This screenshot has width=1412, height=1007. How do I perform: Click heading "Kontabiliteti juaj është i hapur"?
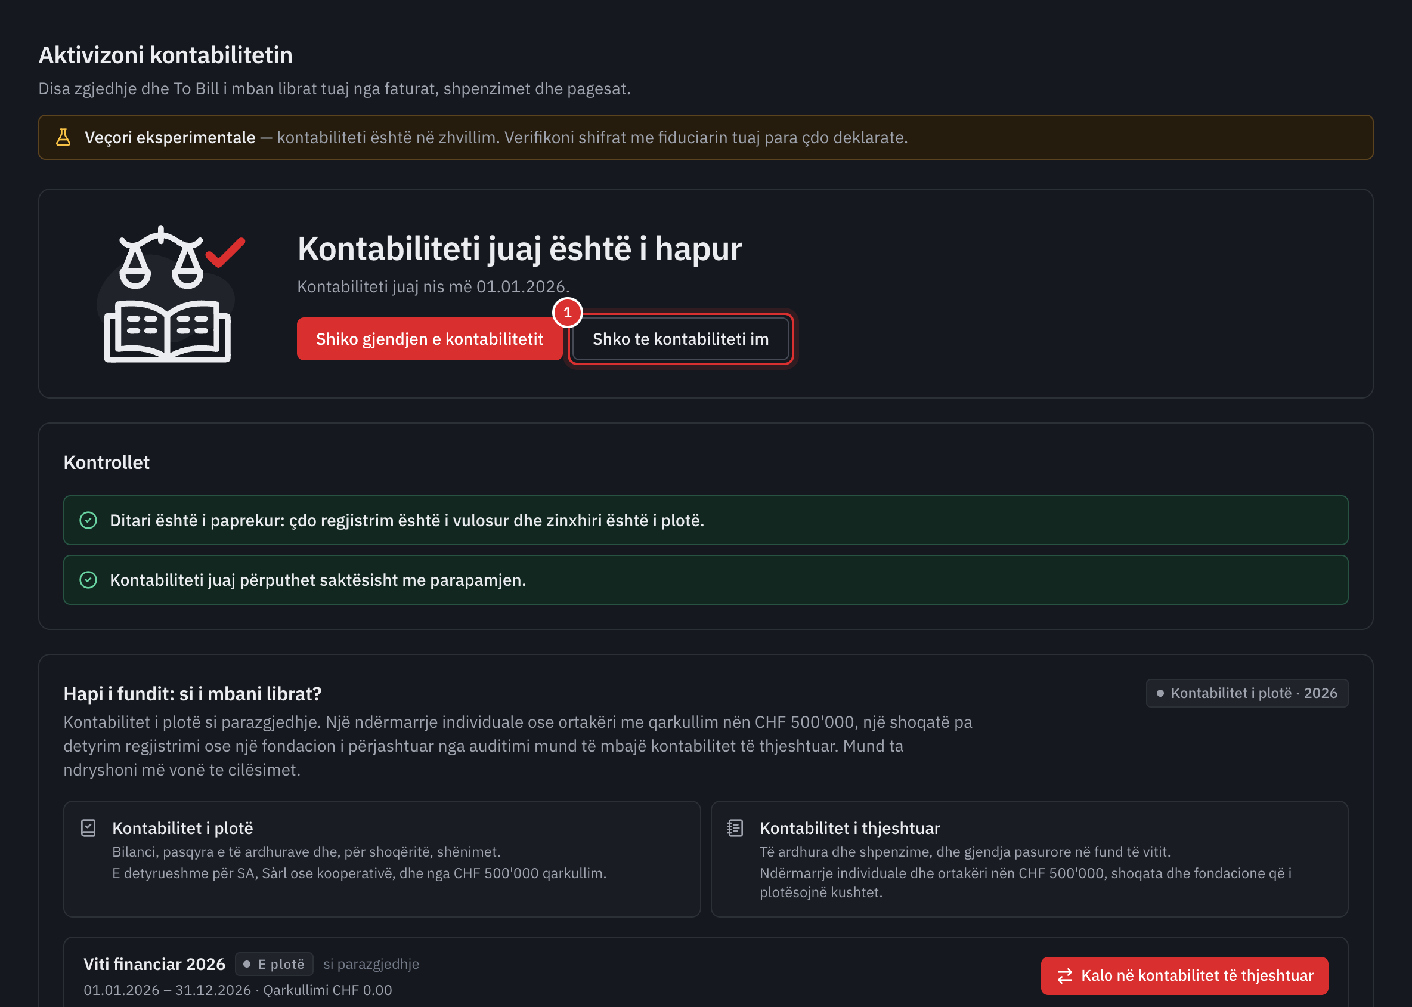(x=519, y=249)
